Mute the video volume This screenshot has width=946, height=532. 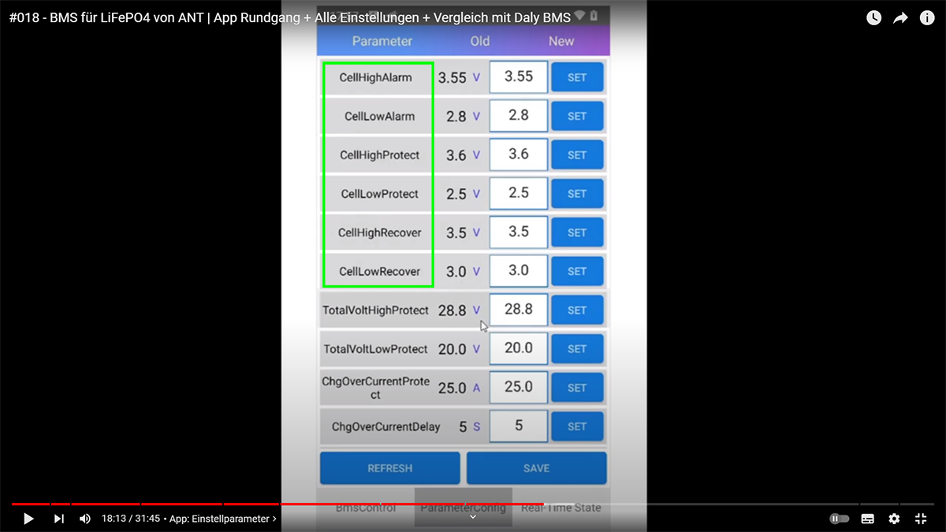[84, 519]
